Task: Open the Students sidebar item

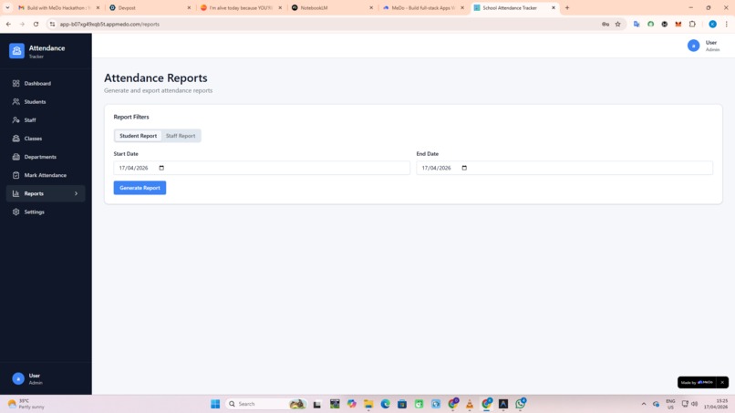Action: click(x=46, y=102)
